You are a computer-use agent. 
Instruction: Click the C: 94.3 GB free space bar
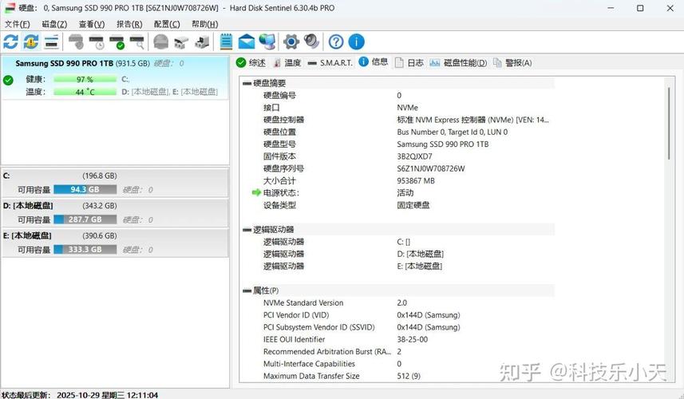click(x=85, y=190)
